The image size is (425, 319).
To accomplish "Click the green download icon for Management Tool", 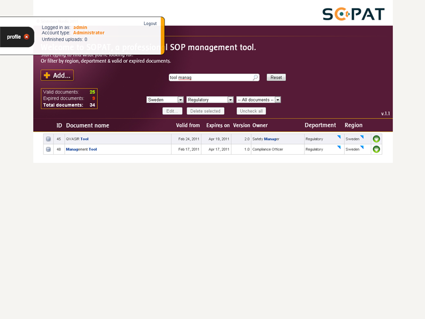I will pos(376,149).
